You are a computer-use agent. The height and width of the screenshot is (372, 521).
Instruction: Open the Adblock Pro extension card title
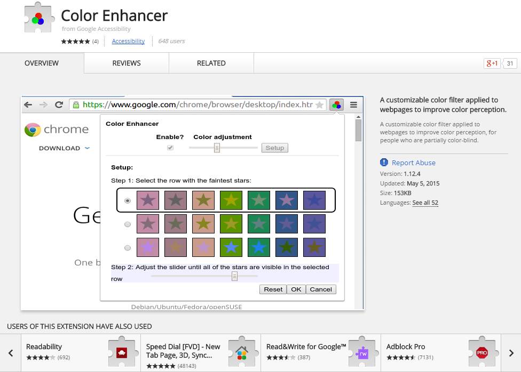(406, 347)
